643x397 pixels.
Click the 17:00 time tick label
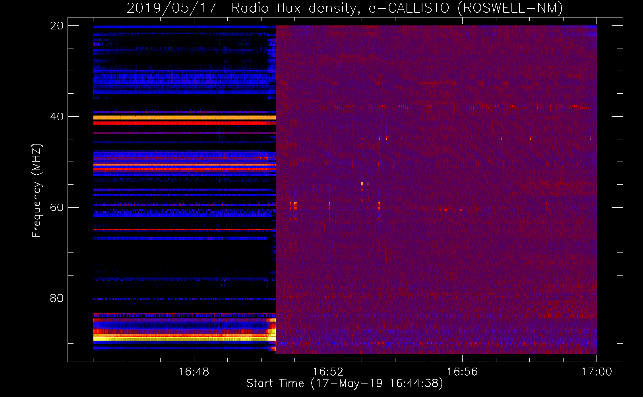[x=596, y=372]
